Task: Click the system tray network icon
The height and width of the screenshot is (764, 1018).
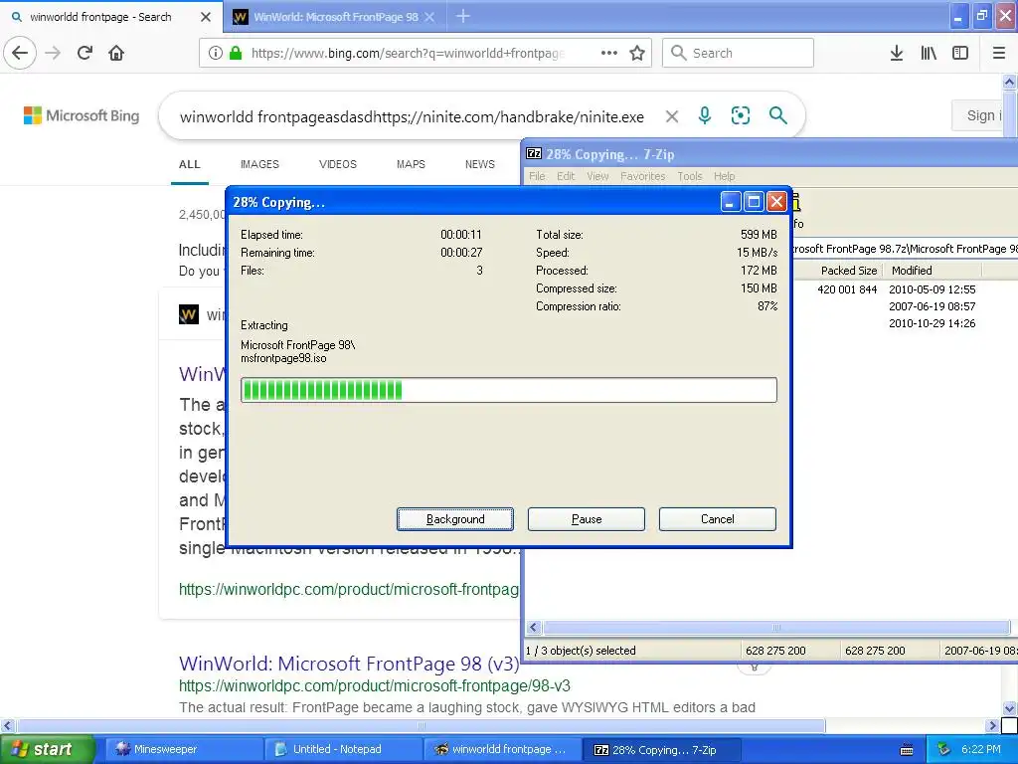Action: [x=943, y=750]
